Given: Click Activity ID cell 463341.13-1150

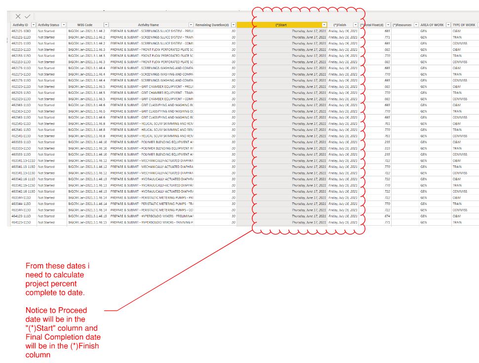Looking at the screenshot, I should point(24,167).
